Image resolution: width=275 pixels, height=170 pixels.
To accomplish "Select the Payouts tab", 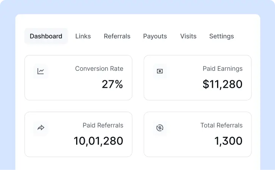I will click(155, 36).
